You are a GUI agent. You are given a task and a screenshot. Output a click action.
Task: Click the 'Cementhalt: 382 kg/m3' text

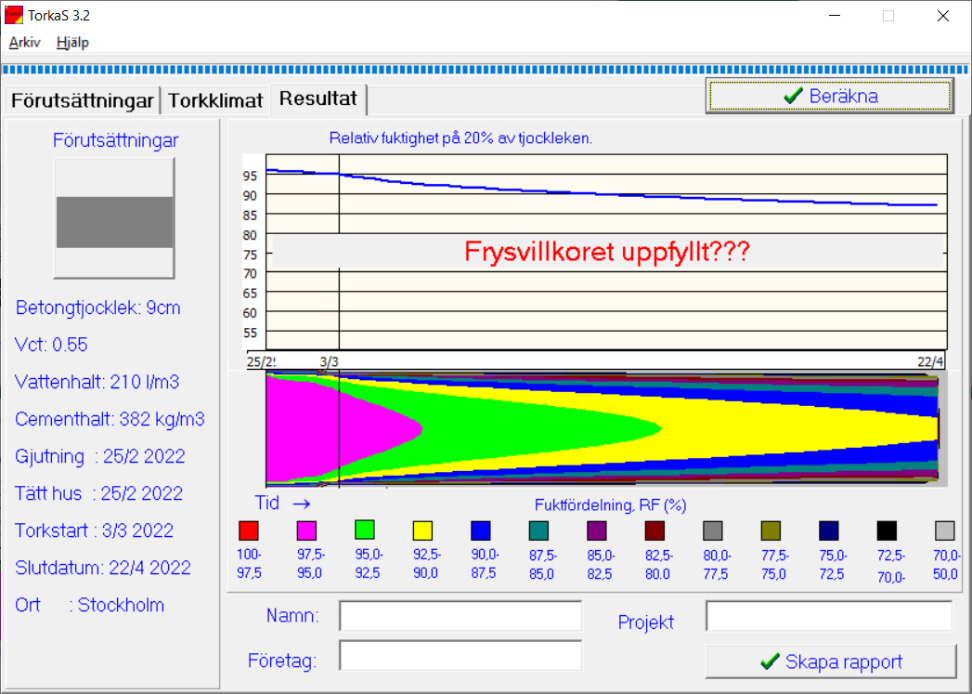(x=110, y=419)
